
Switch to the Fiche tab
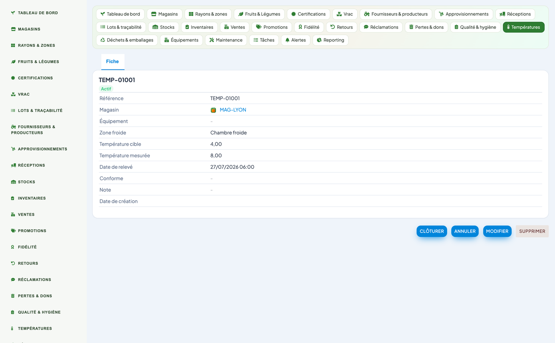pos(113,61)
